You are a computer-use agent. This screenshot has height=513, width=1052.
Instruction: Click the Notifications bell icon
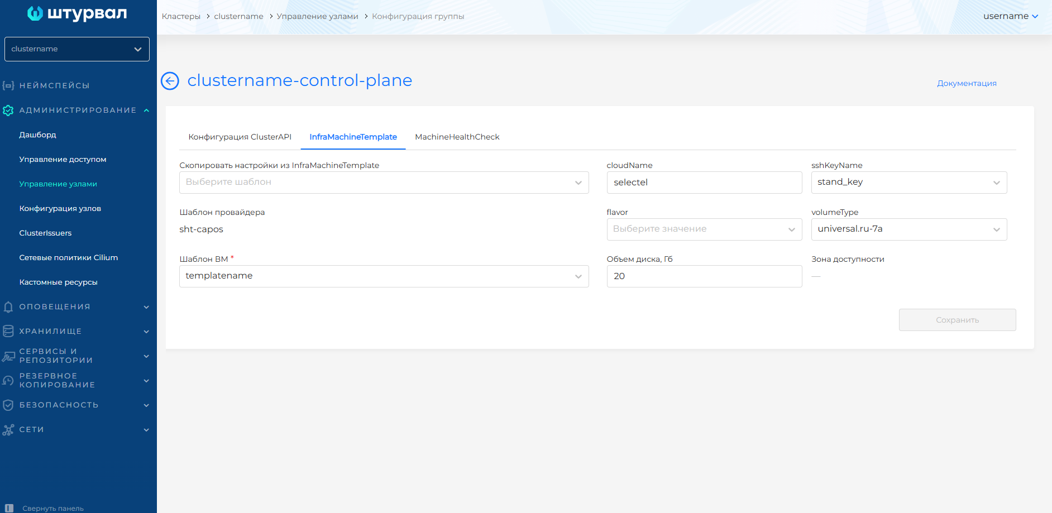pos(8,307)
